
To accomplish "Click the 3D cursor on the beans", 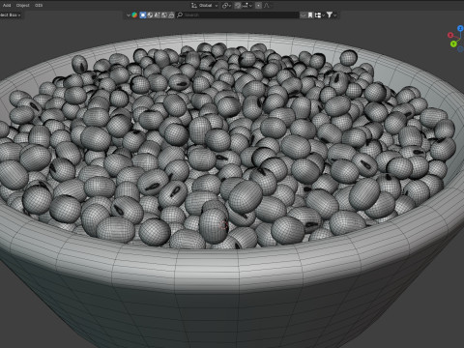I will [224, 225].
